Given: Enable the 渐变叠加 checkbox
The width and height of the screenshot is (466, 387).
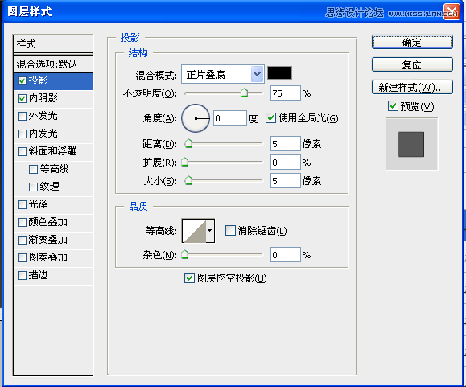Looking at the screenshot, I should pyautogui.click(x=22, y=240).
